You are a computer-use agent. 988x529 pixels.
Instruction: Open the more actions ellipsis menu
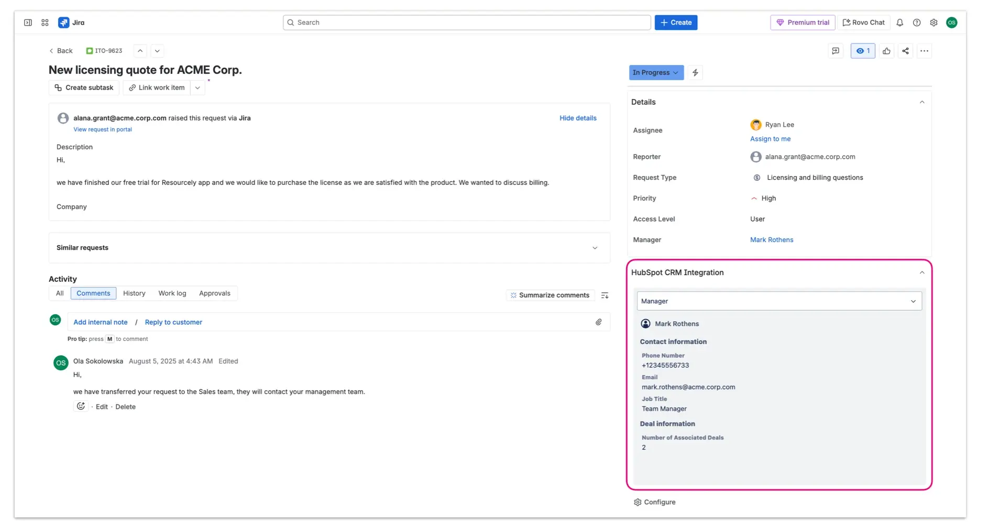[x=925, y=51]
